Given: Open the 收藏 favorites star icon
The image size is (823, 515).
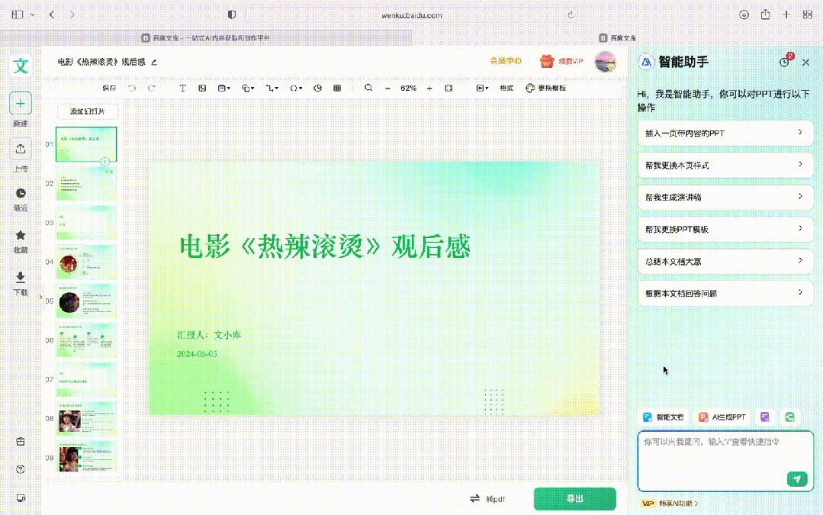Looking at the screenshot, I should (x=21, y=235).
